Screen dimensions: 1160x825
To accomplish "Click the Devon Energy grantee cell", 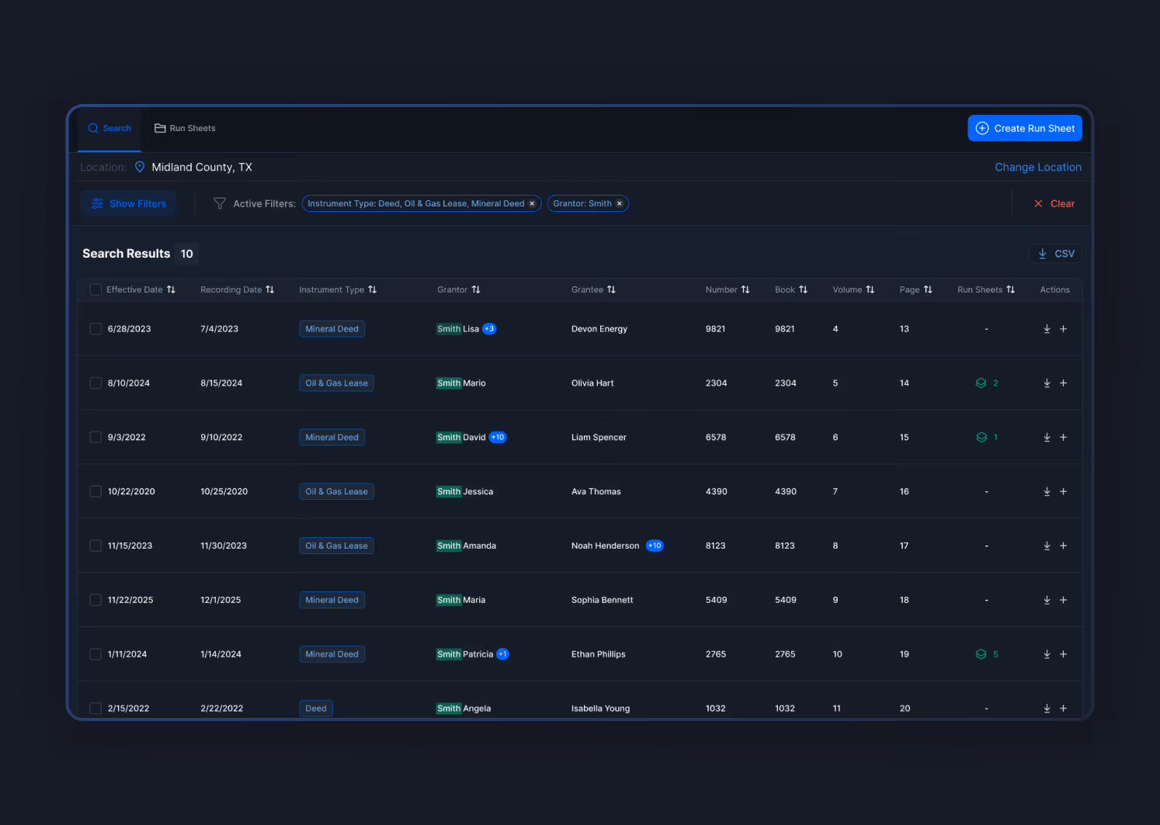I will [599, 329].
